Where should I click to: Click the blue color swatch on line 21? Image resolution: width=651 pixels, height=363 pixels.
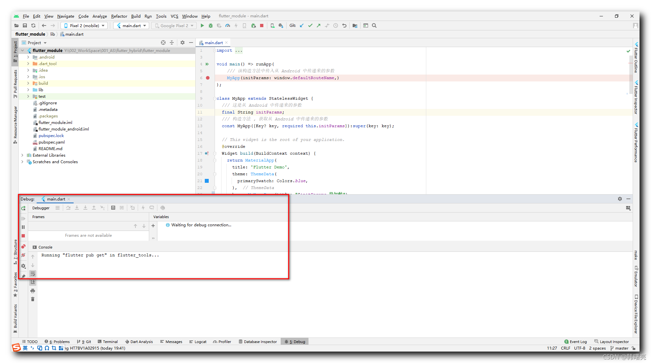pyautogui.click(x=207, y=181)
